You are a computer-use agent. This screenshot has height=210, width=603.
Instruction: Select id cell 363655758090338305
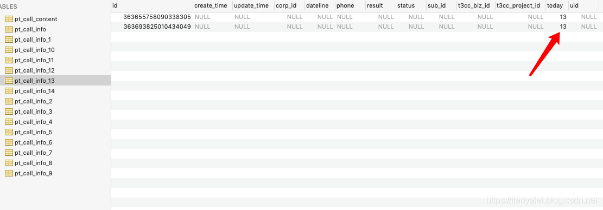pyautogui.click(x=157, y=17)
